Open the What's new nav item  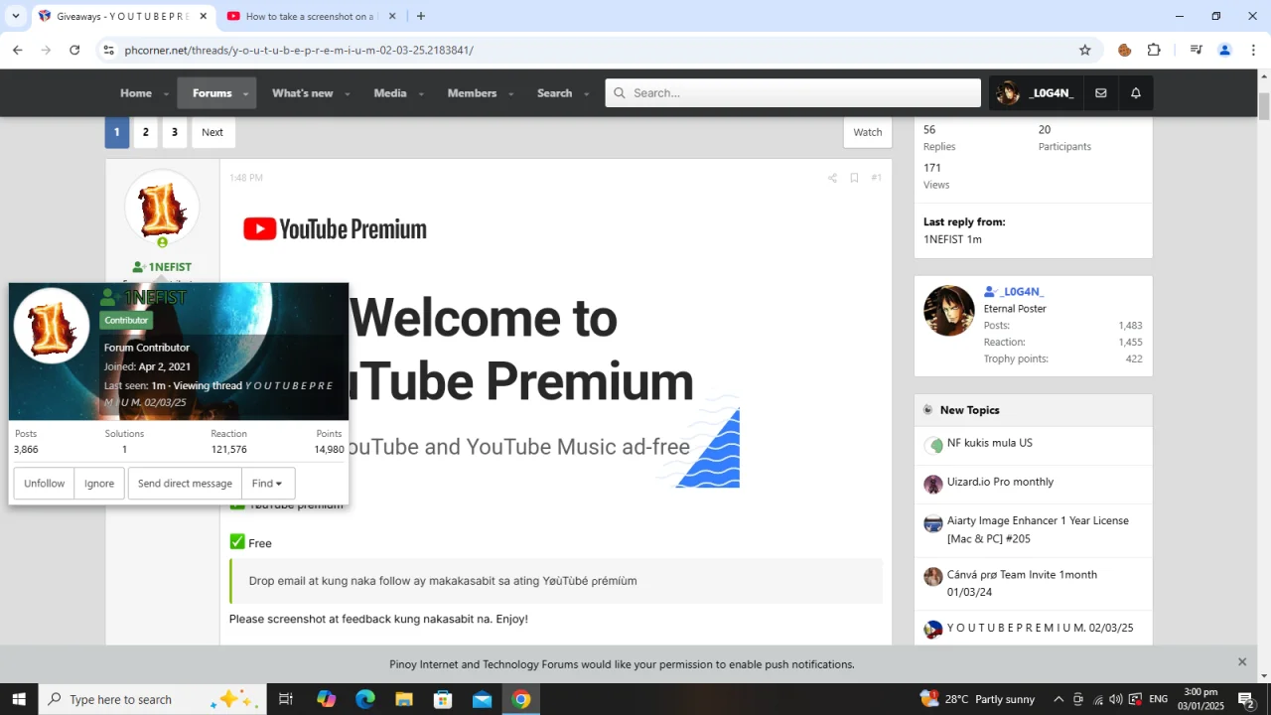coord(302,93)
